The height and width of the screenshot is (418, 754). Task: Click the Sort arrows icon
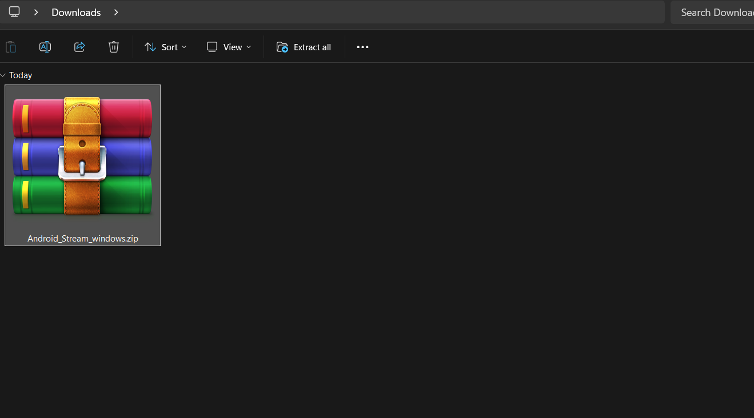point(150,47)
